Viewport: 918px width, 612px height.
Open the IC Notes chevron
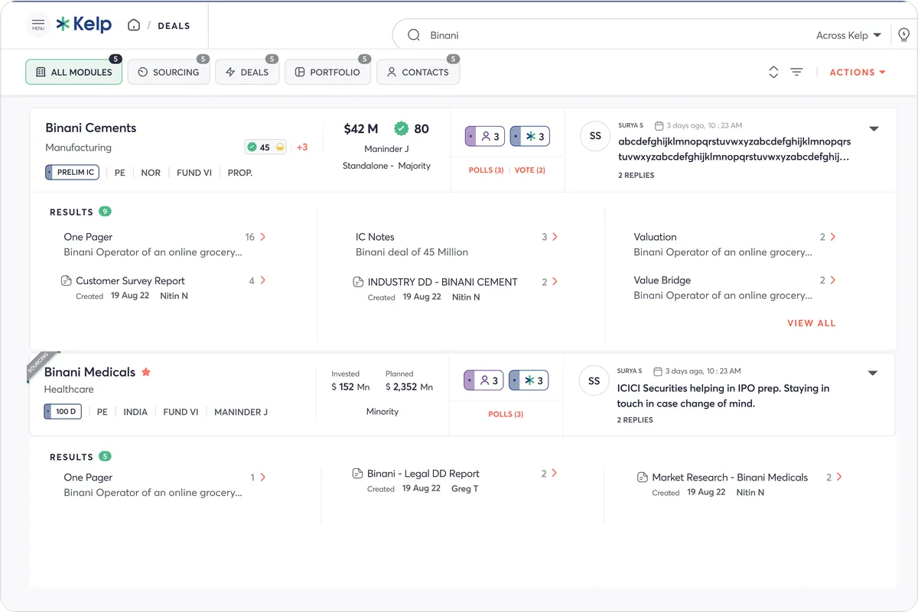point(555,237)
